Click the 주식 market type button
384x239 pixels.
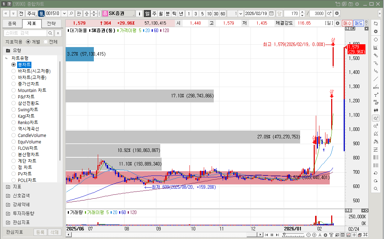[x=31, y=14]
